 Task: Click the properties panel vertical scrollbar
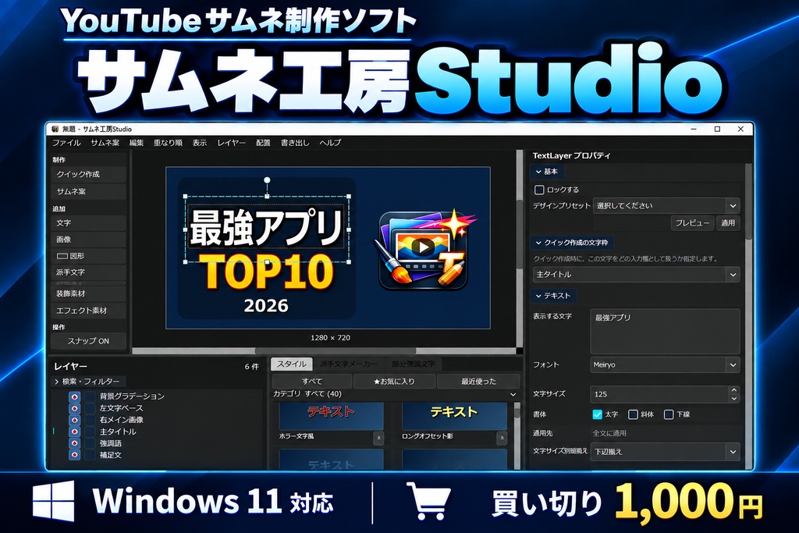(748, 202)
